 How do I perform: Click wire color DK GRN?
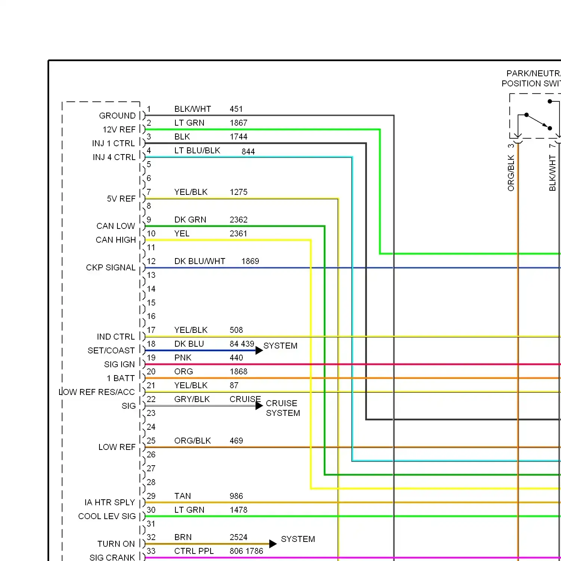(x=190, y=220)
